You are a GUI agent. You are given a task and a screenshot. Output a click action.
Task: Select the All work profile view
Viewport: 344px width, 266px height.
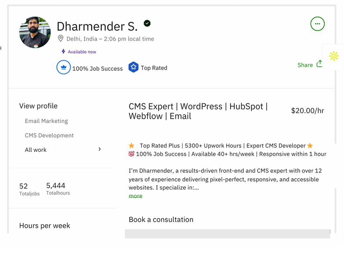click(x=36, y=150)
